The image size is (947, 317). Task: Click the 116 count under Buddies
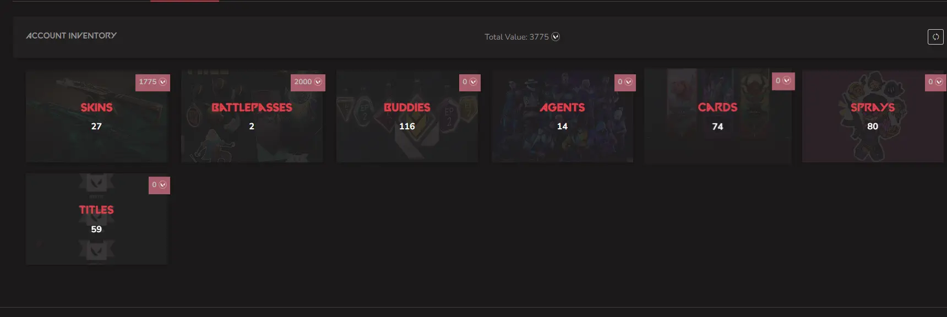coord(407,127)
